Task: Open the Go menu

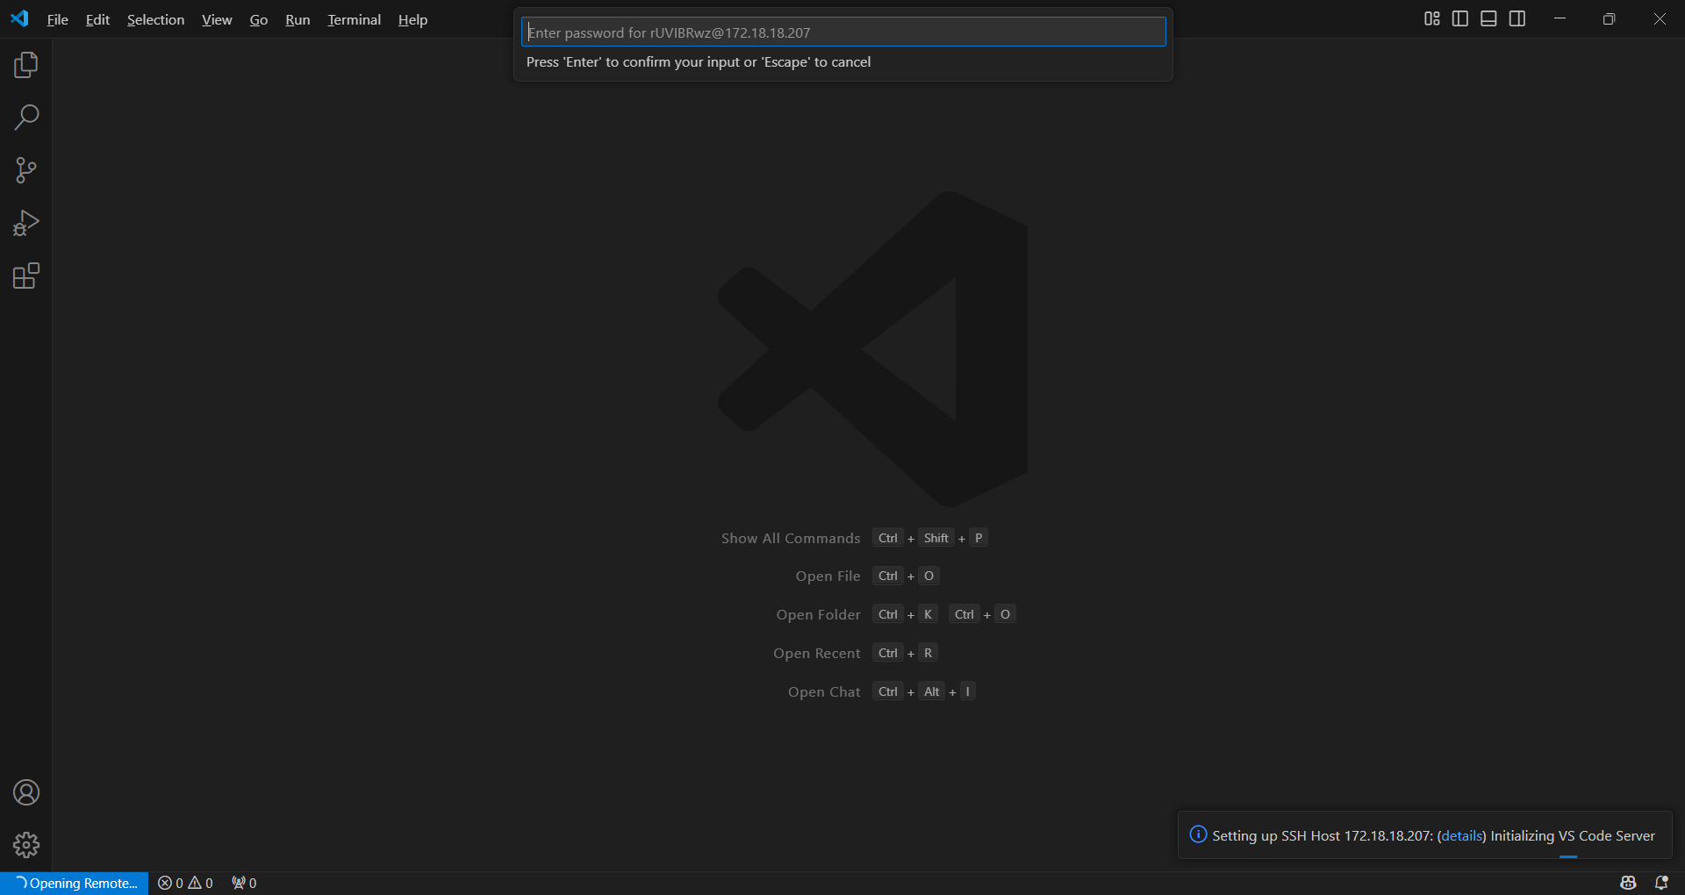Action: [x=258, y=19]
